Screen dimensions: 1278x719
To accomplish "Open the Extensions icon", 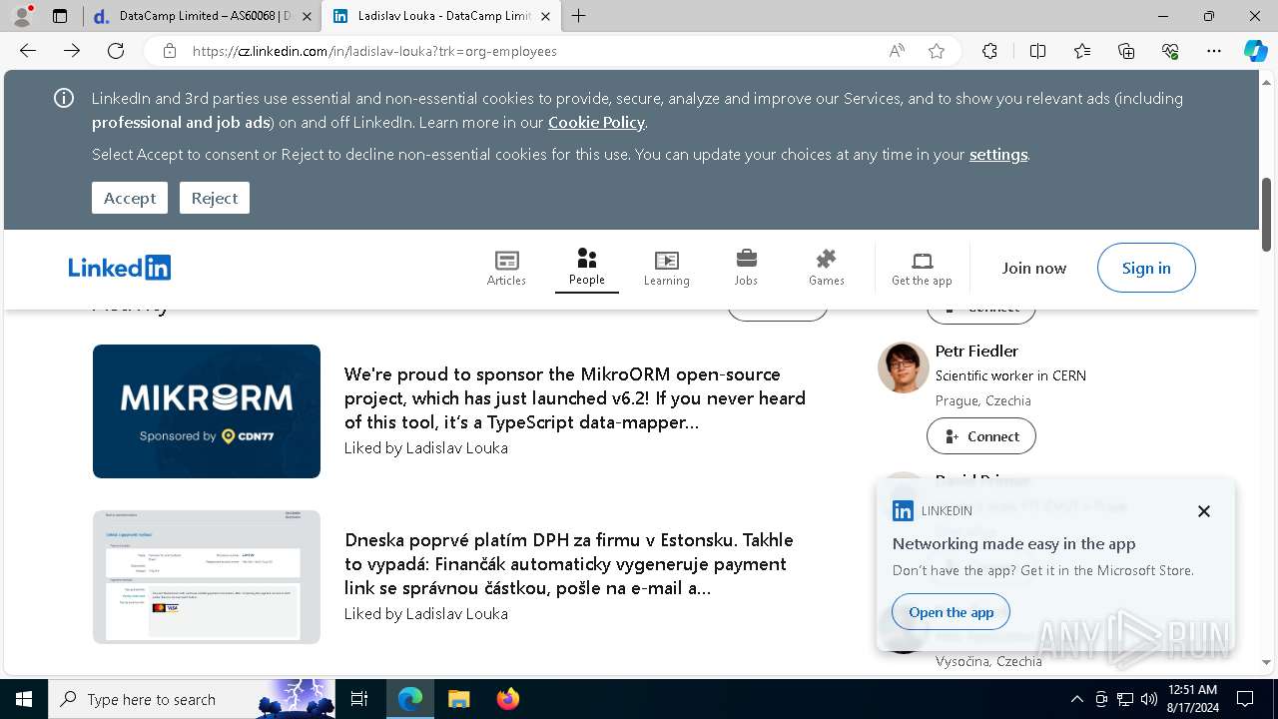I will coord(989,51).
